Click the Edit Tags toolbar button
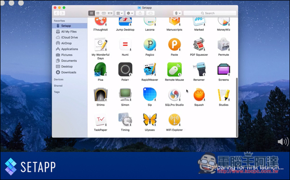Screen dimensions: 290x180 [150, 13]
